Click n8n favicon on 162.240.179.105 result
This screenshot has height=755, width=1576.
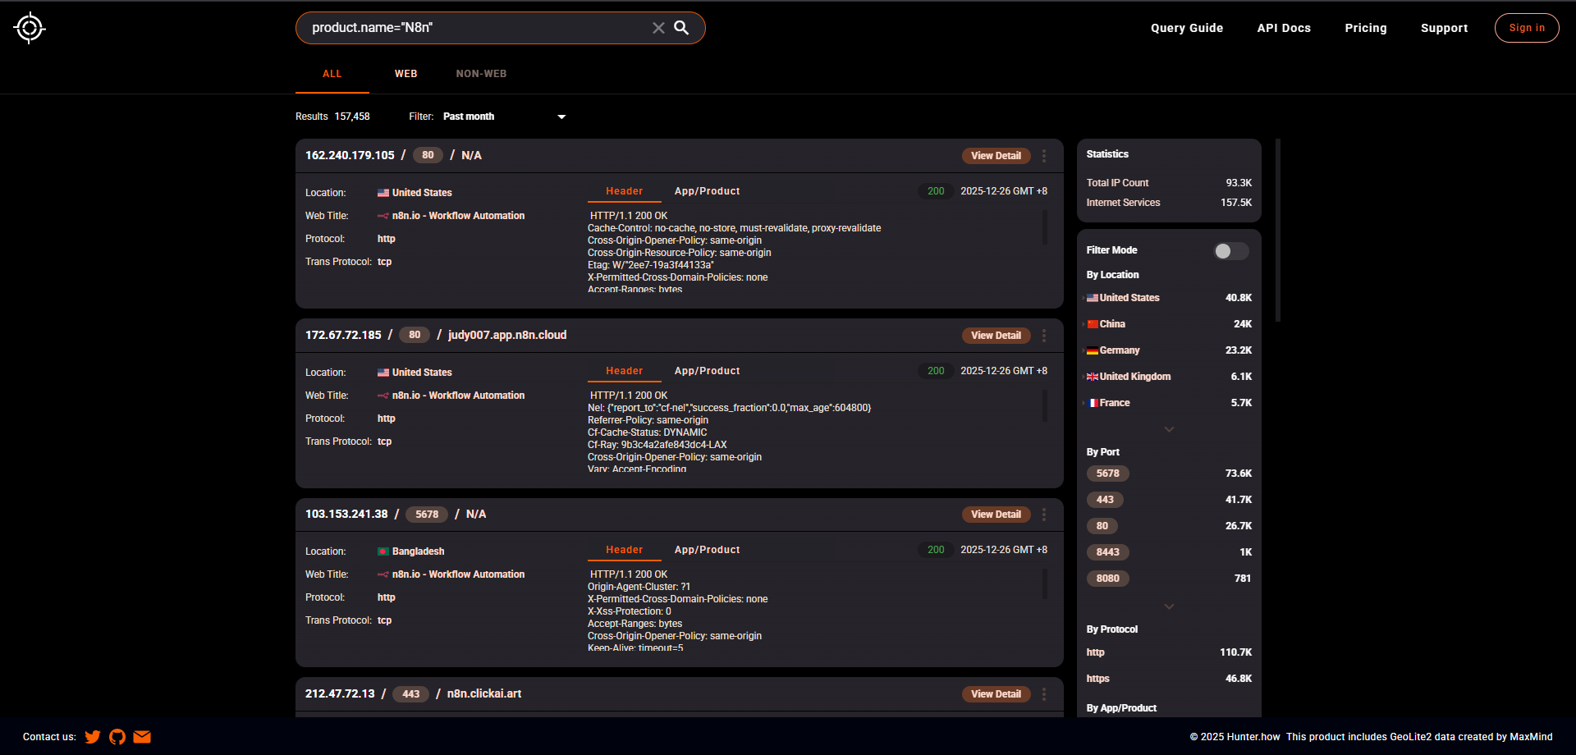click(383, 216)
